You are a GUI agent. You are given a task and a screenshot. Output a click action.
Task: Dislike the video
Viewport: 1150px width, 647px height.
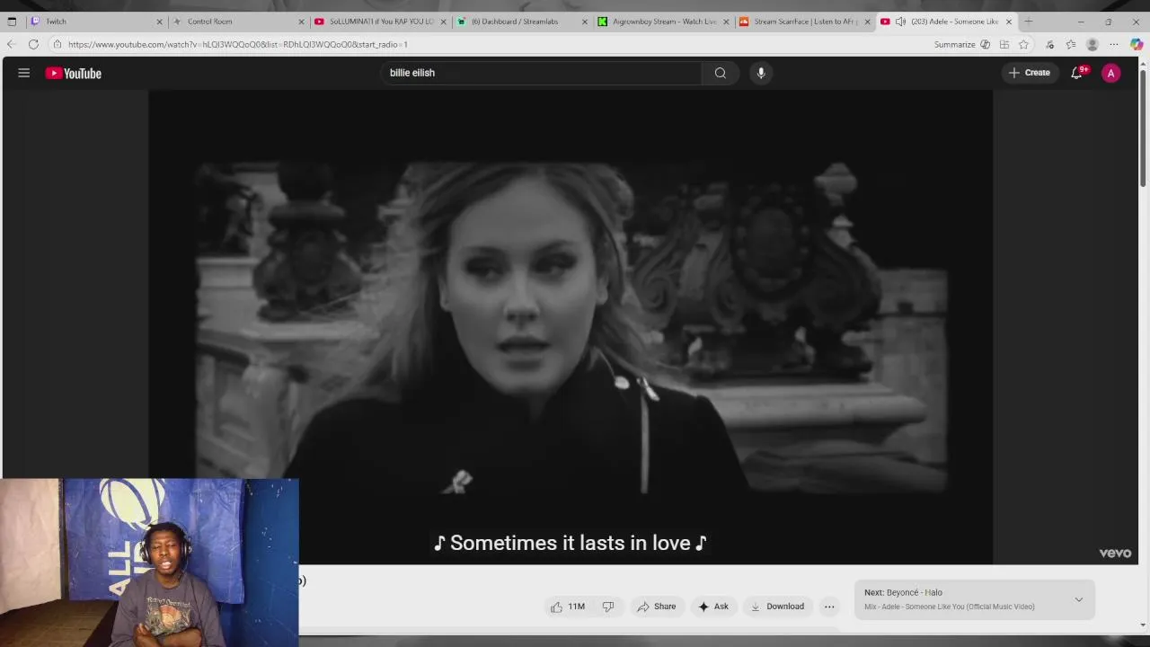(x=608, y=607)
